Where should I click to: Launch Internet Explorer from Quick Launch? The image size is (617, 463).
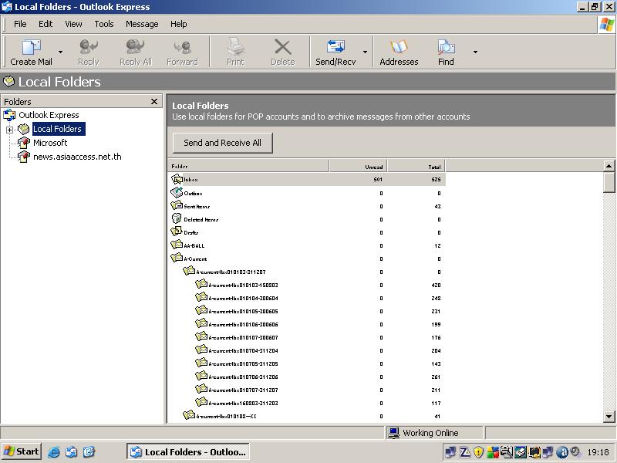point(53,452)
